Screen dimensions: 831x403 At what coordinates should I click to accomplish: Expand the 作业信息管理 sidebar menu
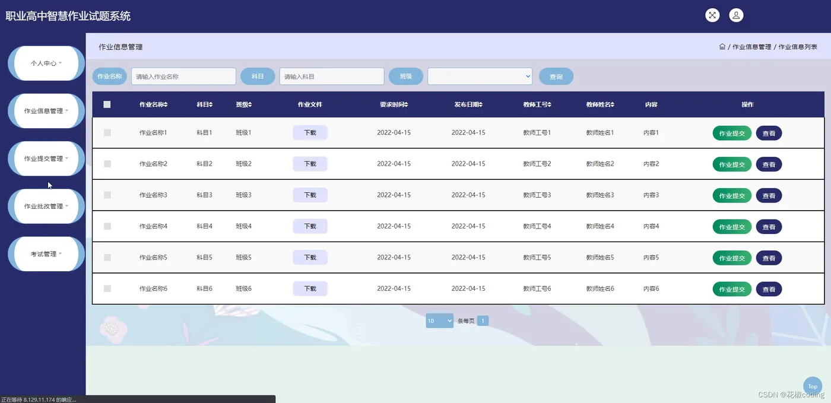point(46,111)
